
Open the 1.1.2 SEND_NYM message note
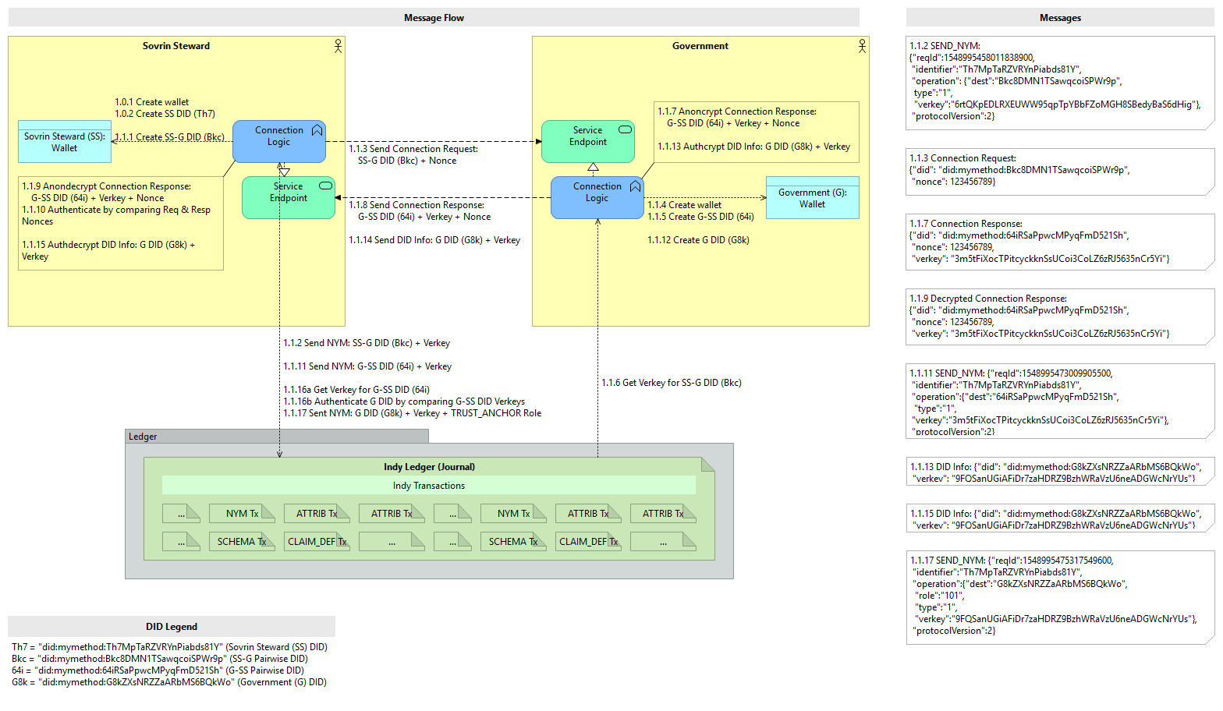click(x=1060, y=83)
